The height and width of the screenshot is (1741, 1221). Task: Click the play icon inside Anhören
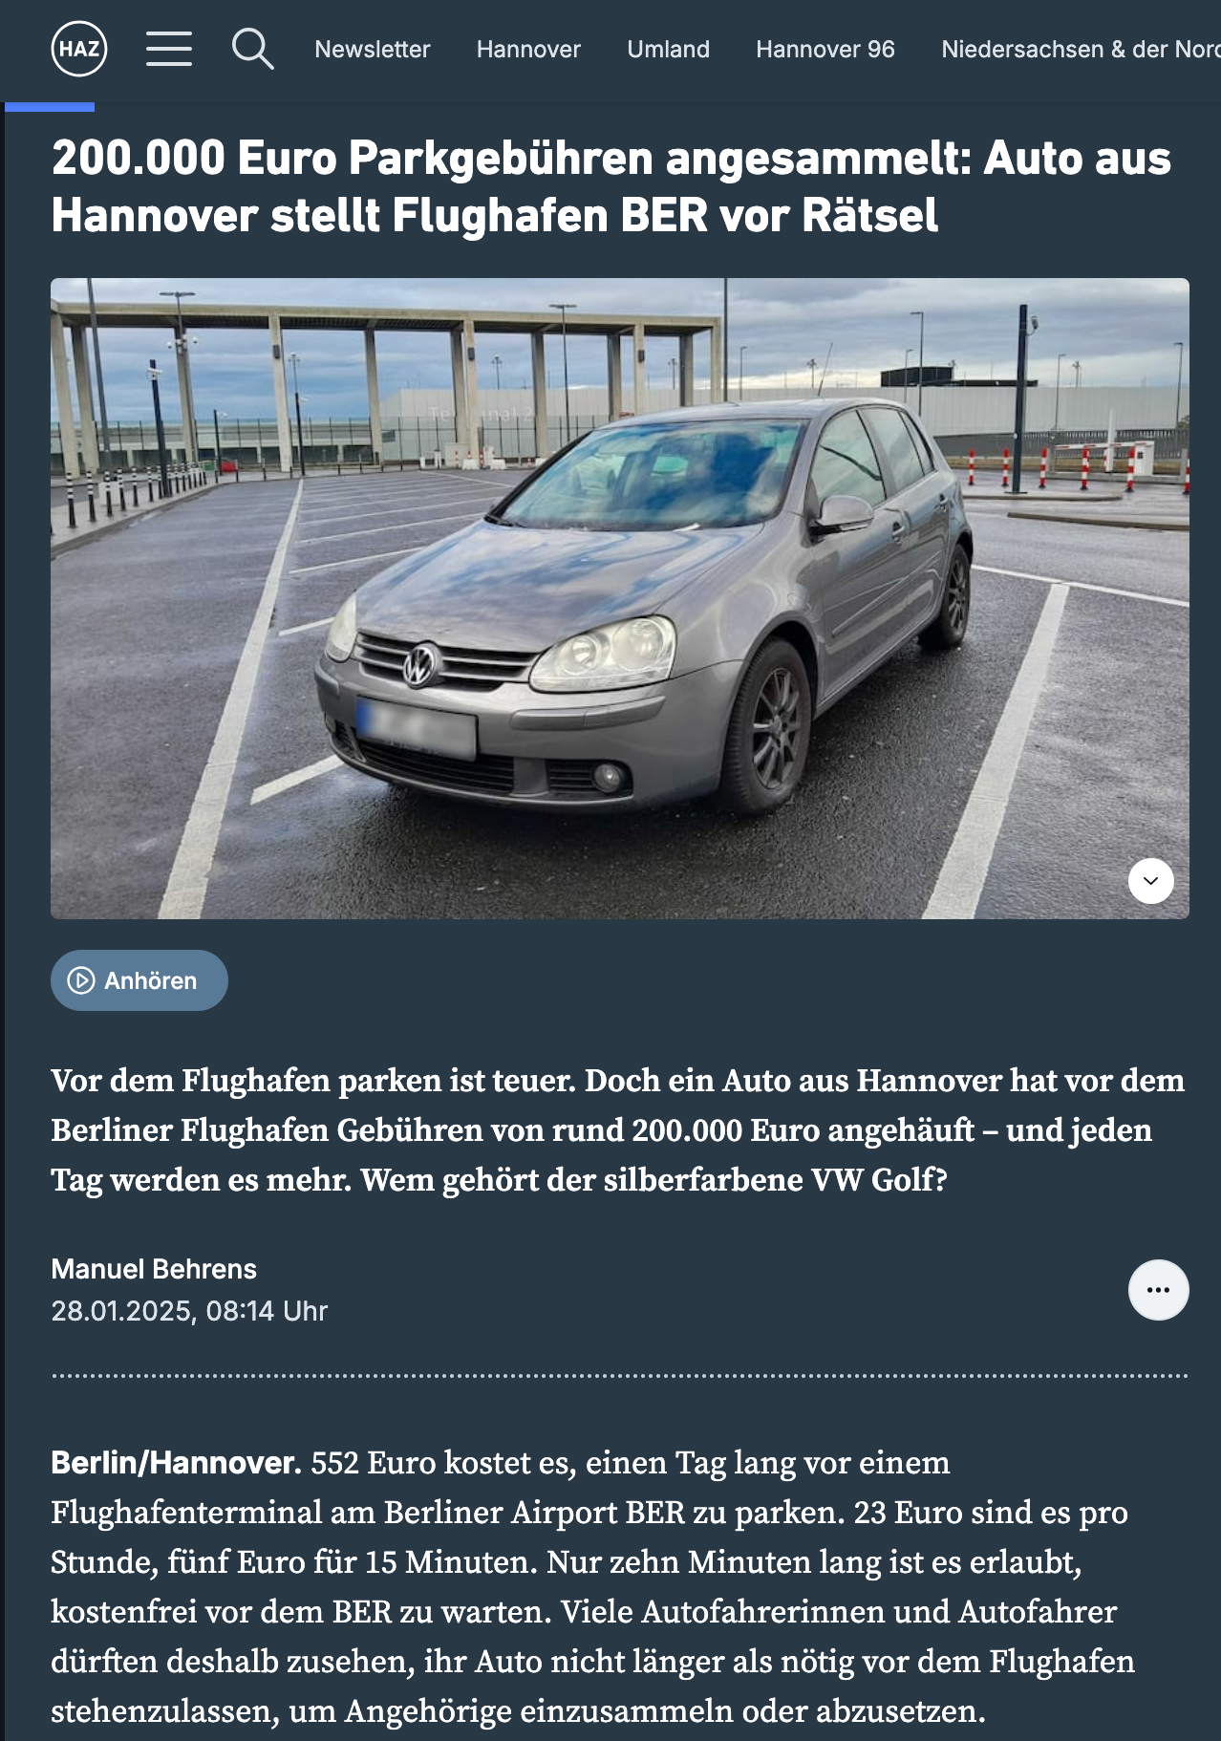[81, 980]
